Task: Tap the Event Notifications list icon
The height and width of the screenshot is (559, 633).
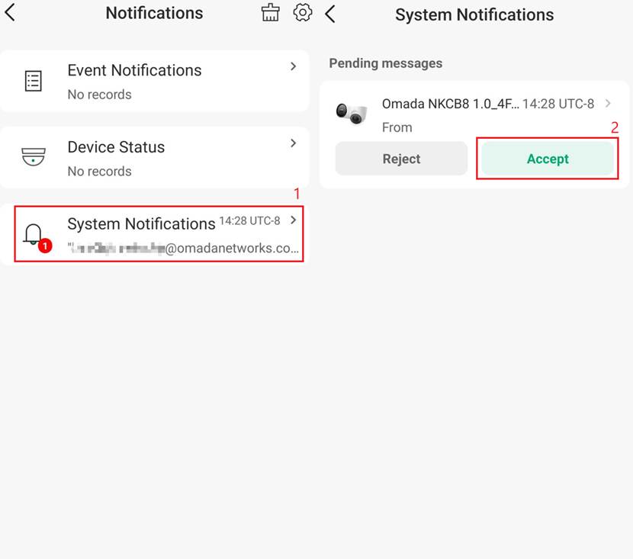Action: click(33, 81)
